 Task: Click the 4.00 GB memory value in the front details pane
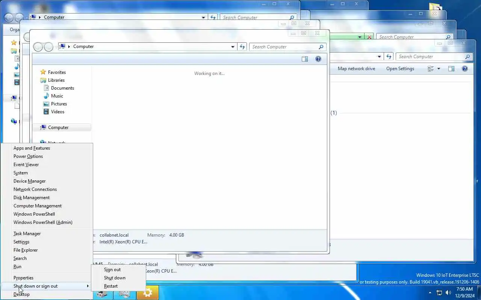177,235
